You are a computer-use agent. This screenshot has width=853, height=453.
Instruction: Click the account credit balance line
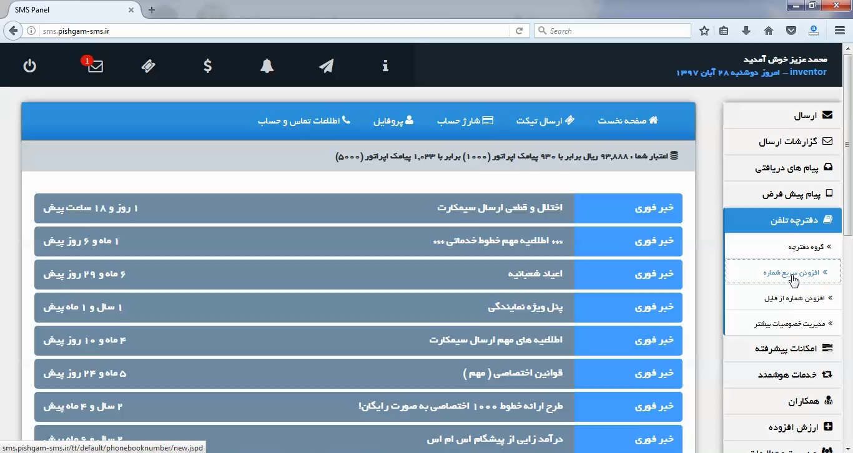(507, 156)
